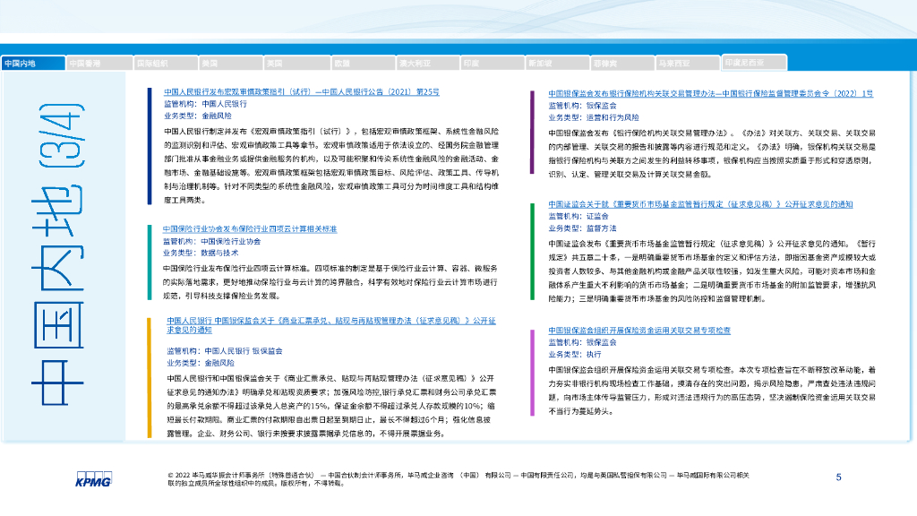Switch to the 中国香港 tab
Viewport: 917px width, 516px height.
pos(99,64)
